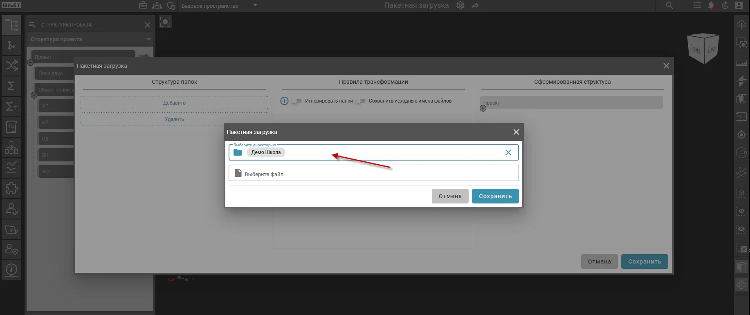Click Отмена in the inner dialog
The height and width of the screenshot is (315, 750).
(450, 196)
